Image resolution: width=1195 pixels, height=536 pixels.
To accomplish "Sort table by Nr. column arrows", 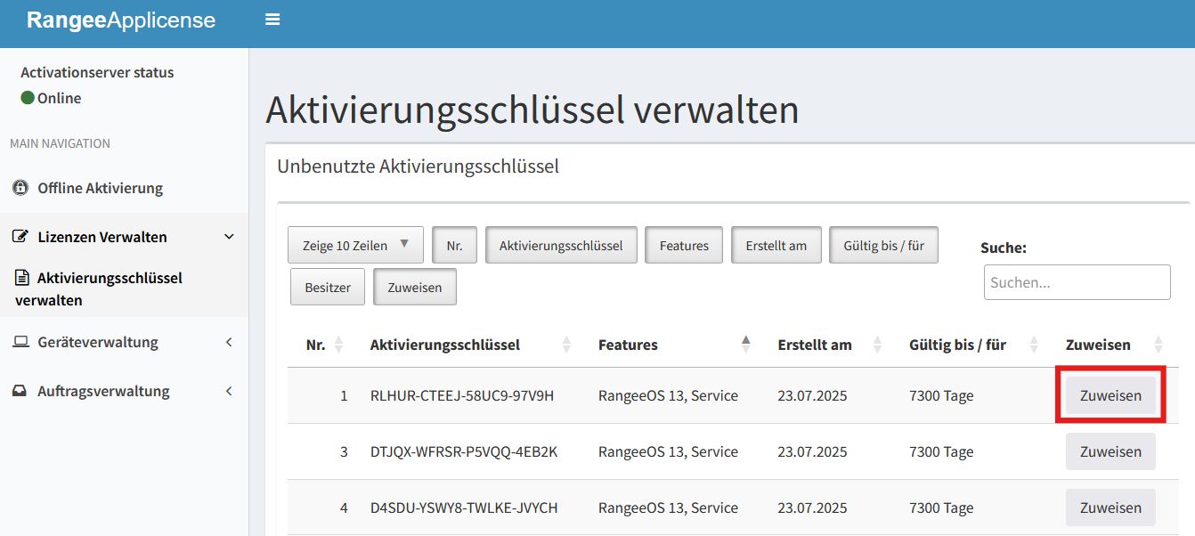I will click(x=338, y=345).
